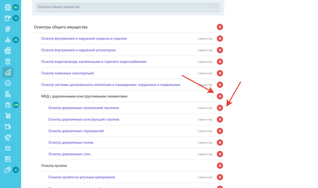Open the news page icon in sidebar
The height and width of the screenshot is (188, 318).
click(x=8, y=159)
